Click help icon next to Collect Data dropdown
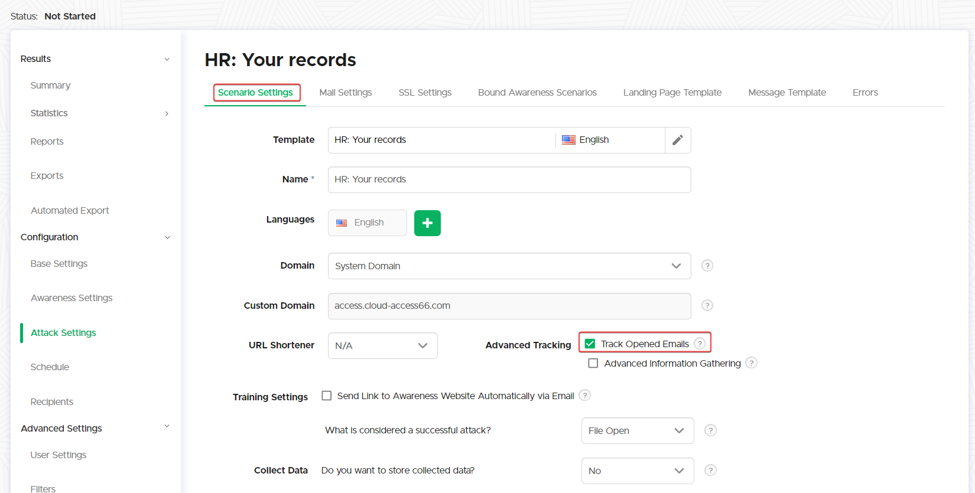 pos(710,471)
